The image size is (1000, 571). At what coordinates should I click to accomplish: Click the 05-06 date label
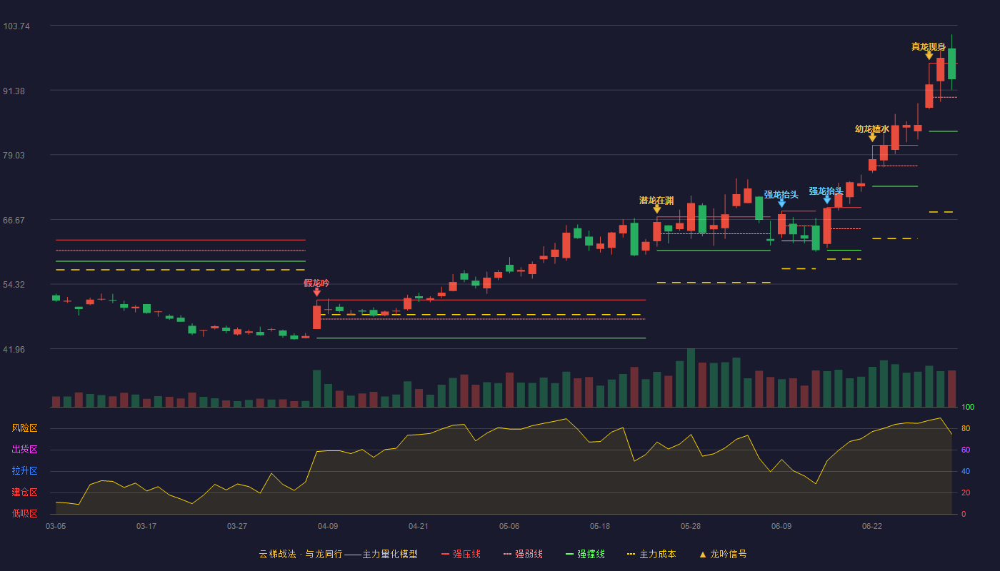pyautogui.click(x=509, y=526)
